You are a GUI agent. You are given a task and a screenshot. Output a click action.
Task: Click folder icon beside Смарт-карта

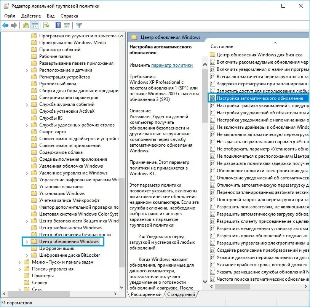click(x=34, y=132)
